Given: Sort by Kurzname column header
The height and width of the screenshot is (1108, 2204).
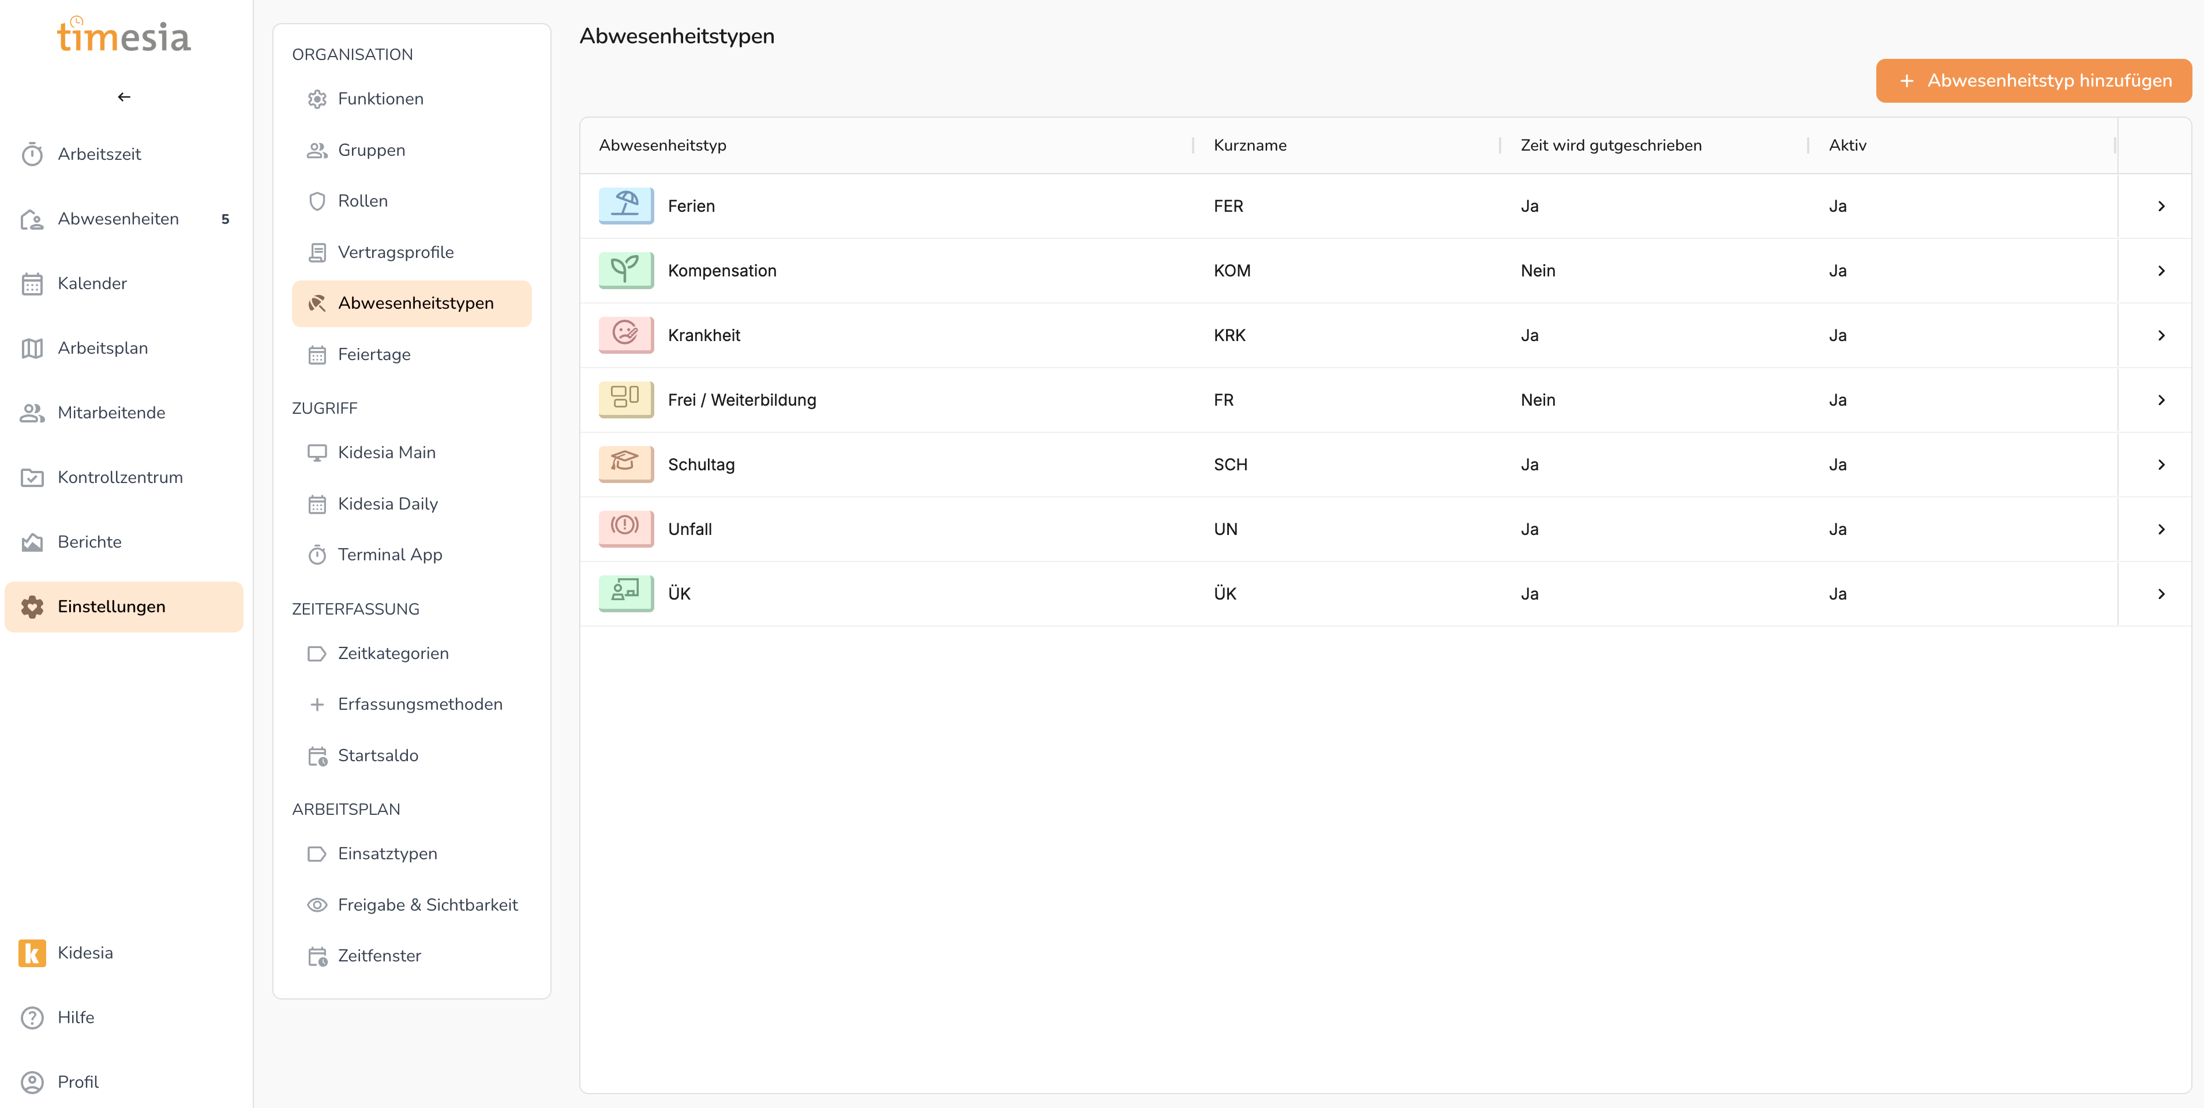Looking at the screenshot, I should pos(1249,145).
